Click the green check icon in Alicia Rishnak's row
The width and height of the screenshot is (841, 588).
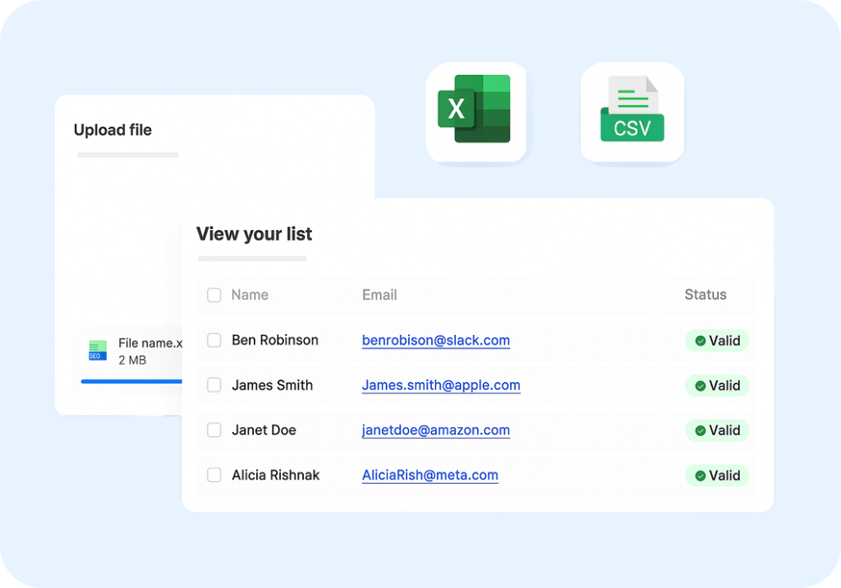click(700, 475)
